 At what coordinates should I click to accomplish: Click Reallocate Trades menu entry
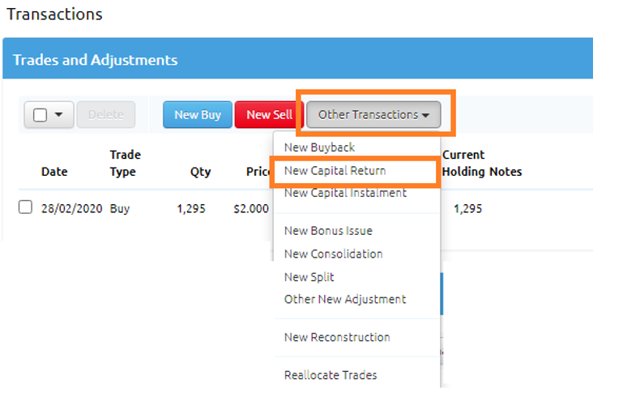click(331, 375)
